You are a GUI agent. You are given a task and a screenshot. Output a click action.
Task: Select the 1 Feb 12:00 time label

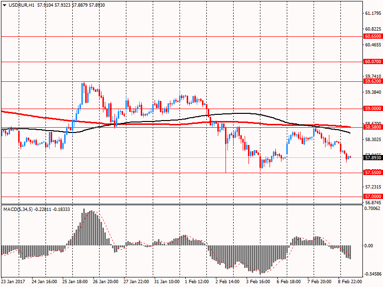[198, 282]
